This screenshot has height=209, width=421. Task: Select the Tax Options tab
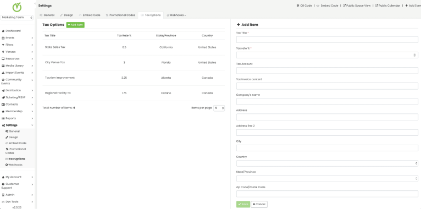point(151,15)
